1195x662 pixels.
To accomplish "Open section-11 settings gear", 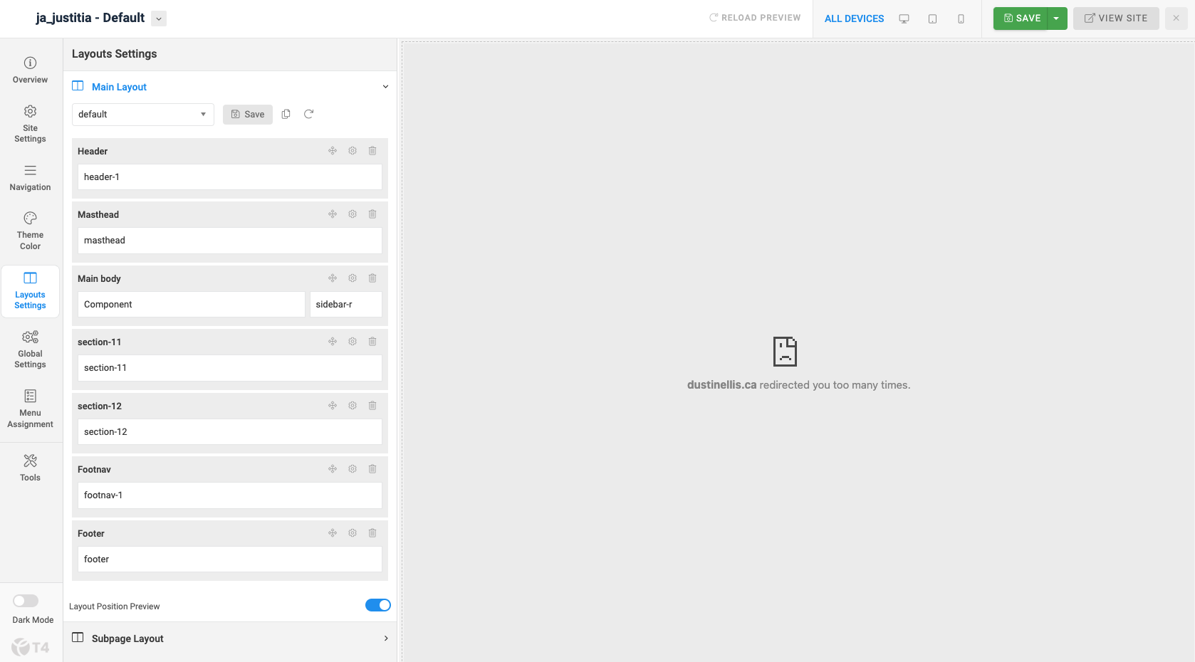I will tap(353, 342).
